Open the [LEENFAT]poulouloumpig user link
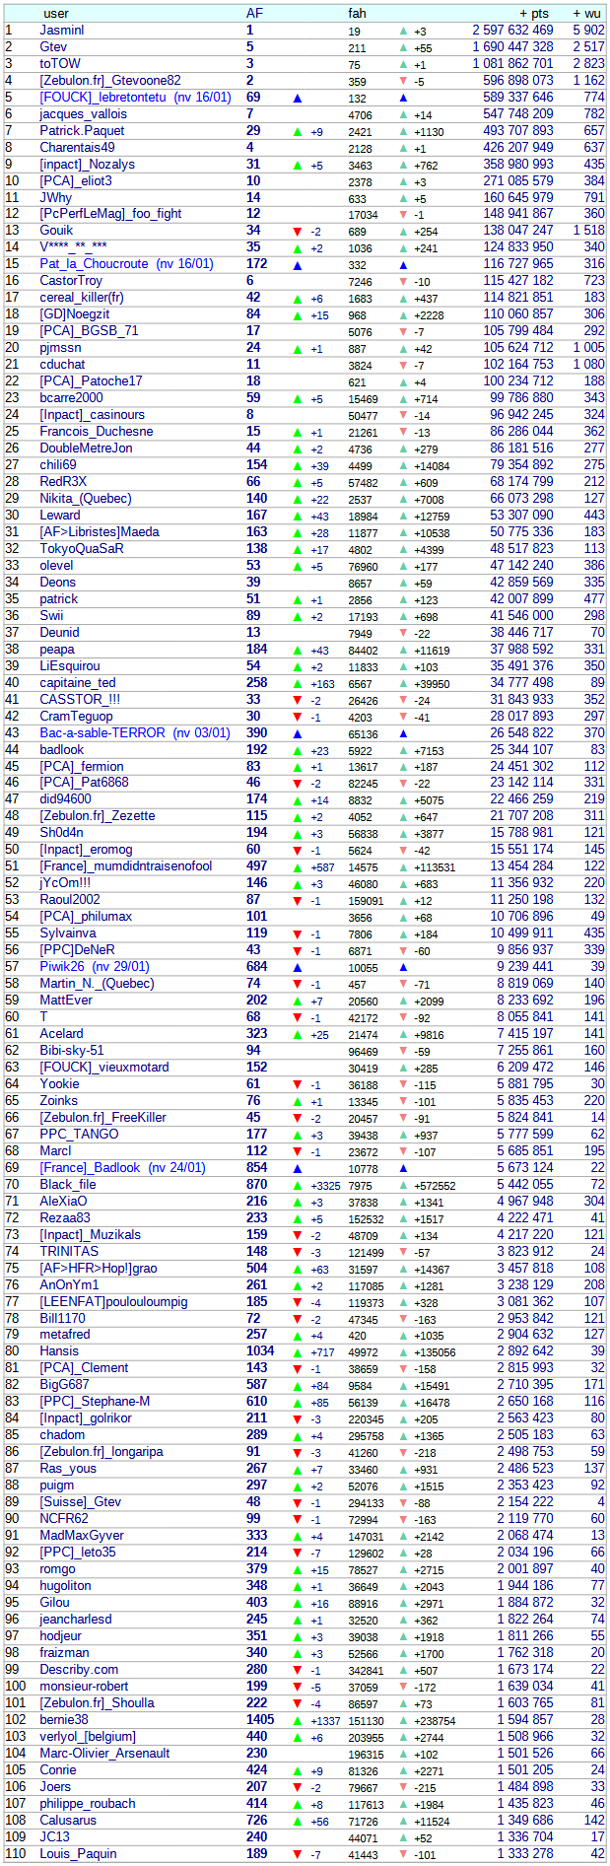This screenshot has width=610, height=1866. (x=113, y=1301)
